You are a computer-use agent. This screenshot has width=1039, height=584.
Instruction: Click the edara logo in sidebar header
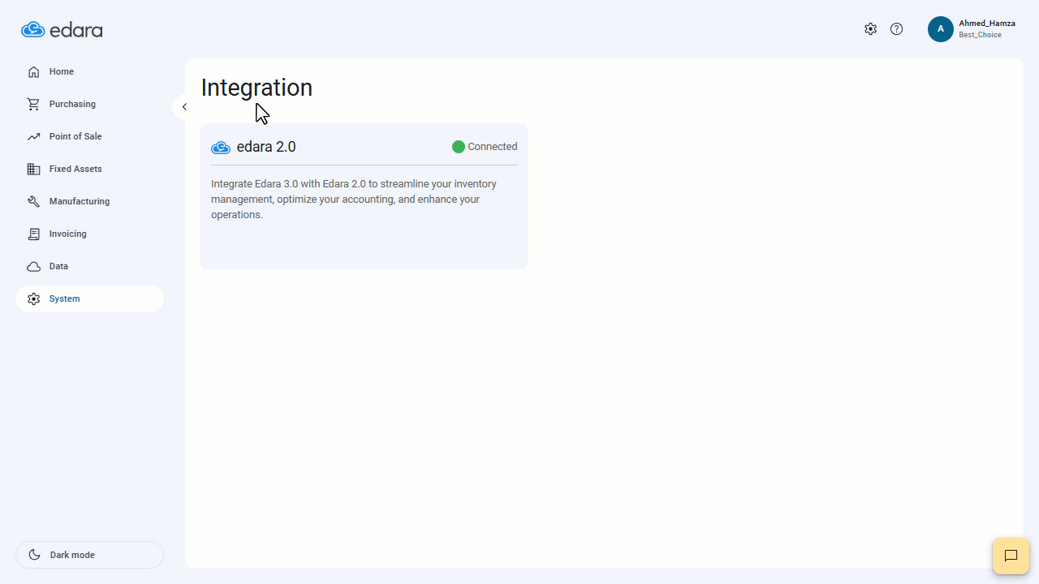point(62,30)
